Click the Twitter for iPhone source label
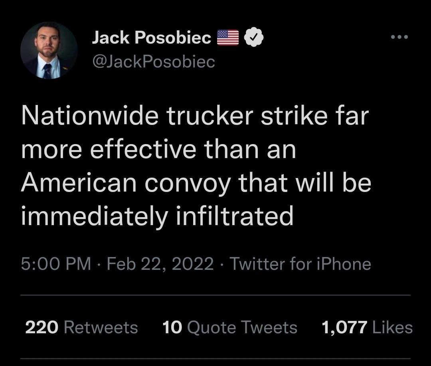This screenshot has width=431, height=366. (x=301, y=264)
